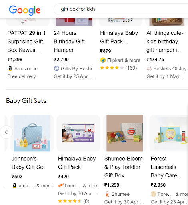The image size is (188, 205).
Task: Open the PATPAT 29 in 1 Surprising Gift Box link
Action: pos(26,42)
